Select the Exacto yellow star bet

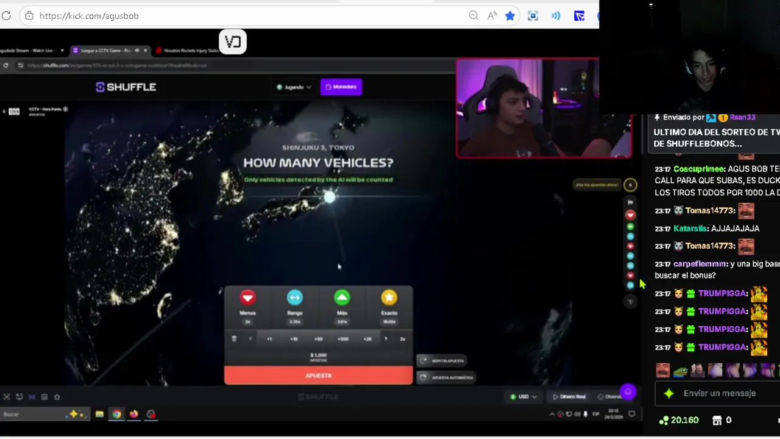[x=389, y=298]
